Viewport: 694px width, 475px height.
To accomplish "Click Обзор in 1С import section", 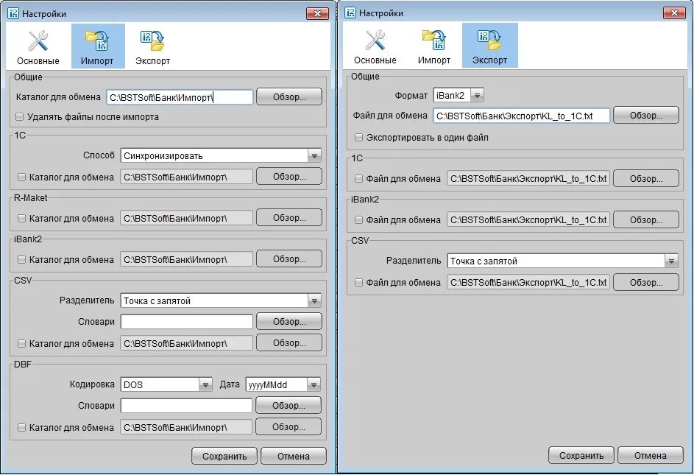I will [289, 176].
